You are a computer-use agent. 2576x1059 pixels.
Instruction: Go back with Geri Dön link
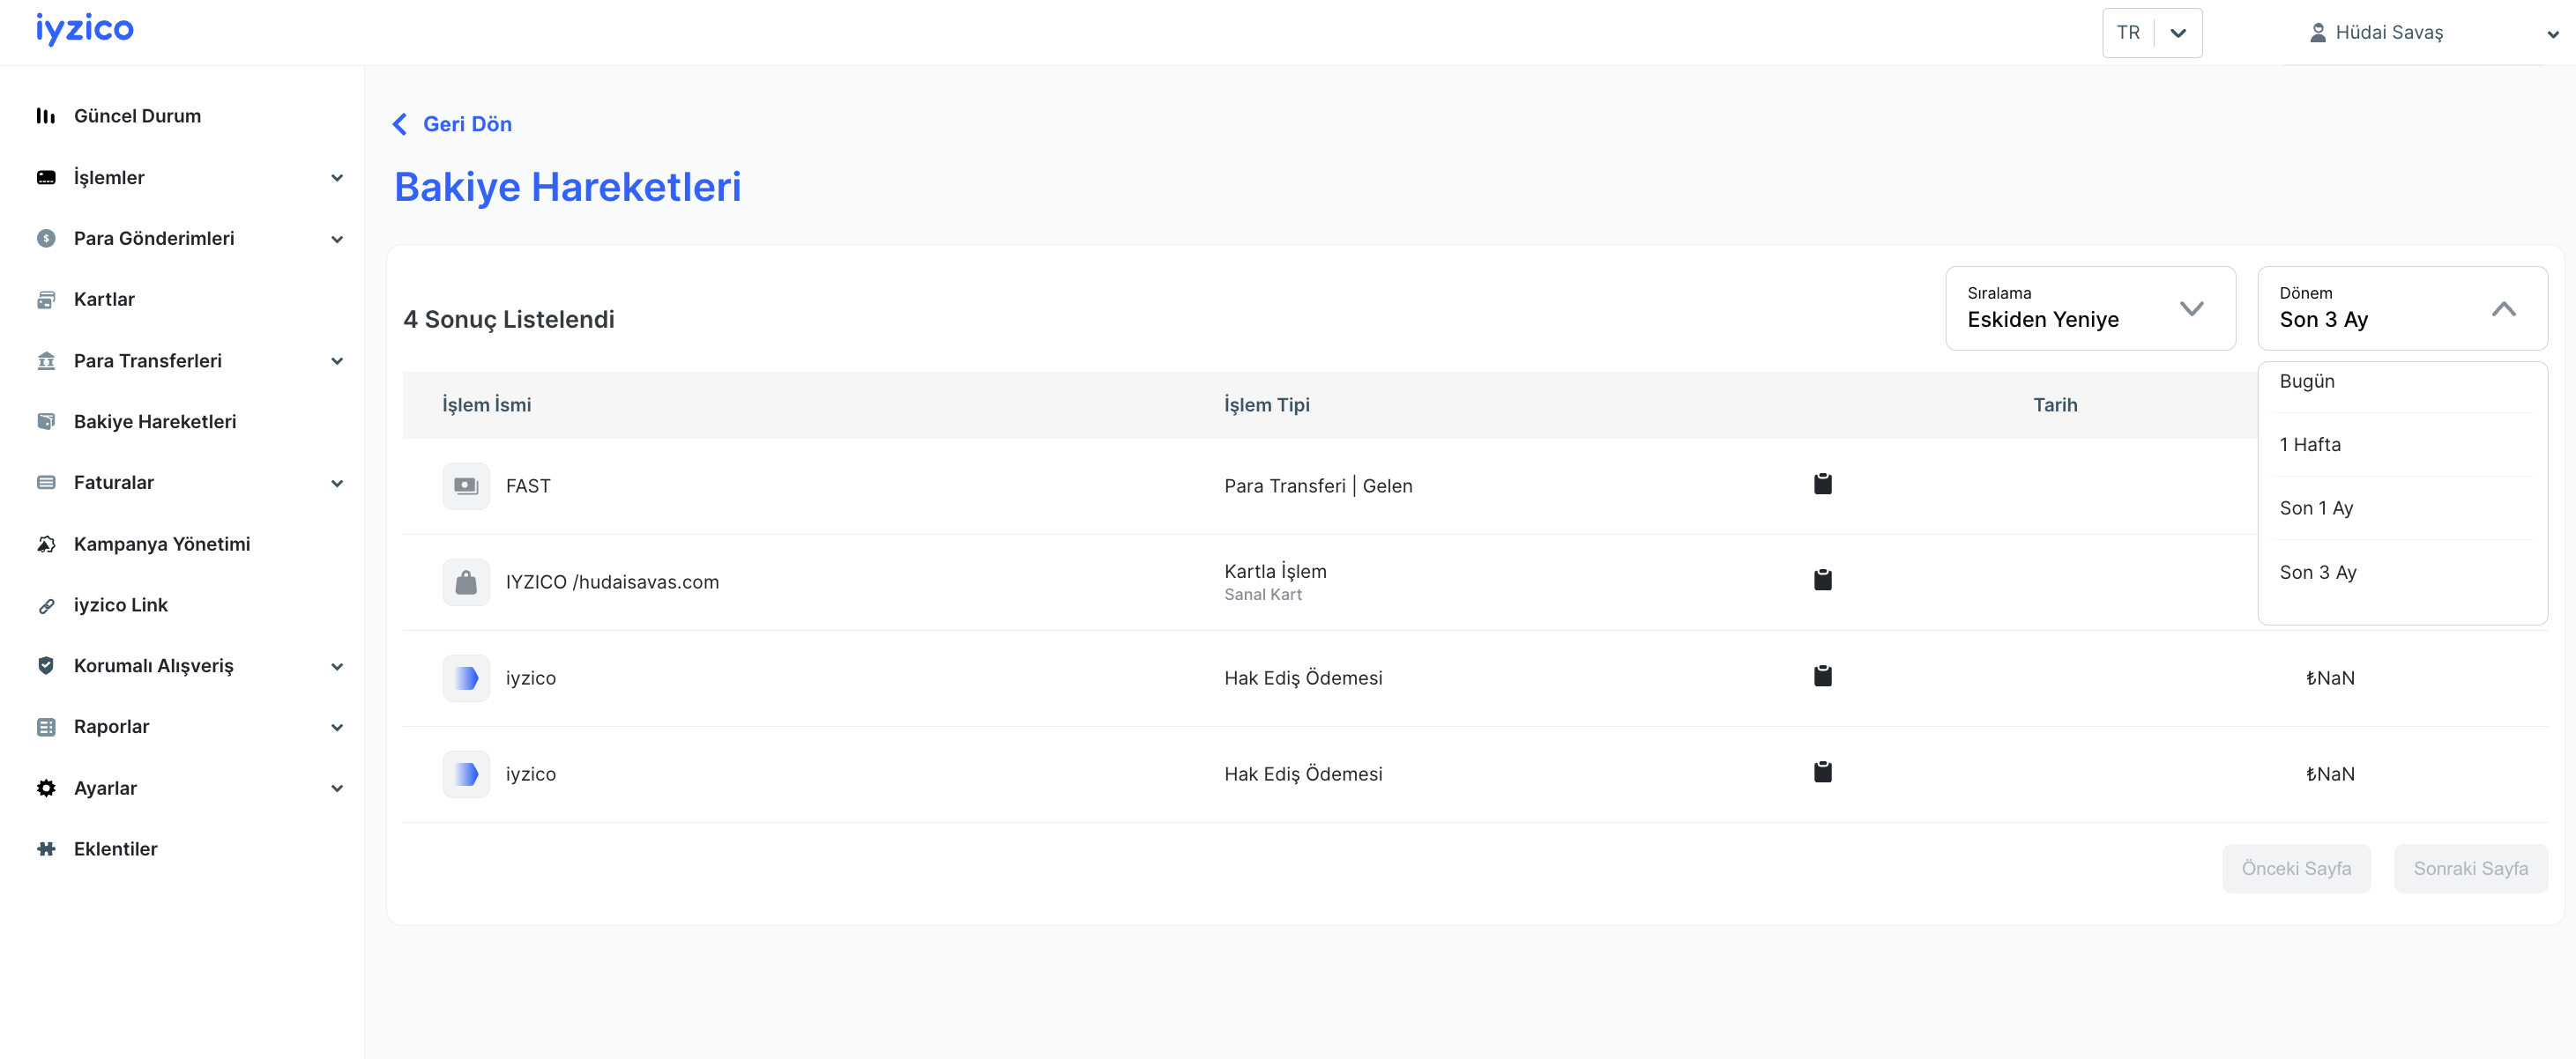tap(453, 124)
